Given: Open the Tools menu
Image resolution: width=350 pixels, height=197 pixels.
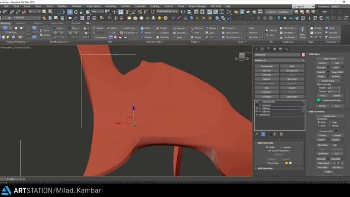Looking at the screenshot, I should point(16,7).
